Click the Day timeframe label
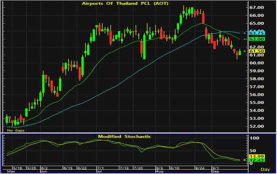The width and height of the screenshot is (277, 174). pos(265,170)
